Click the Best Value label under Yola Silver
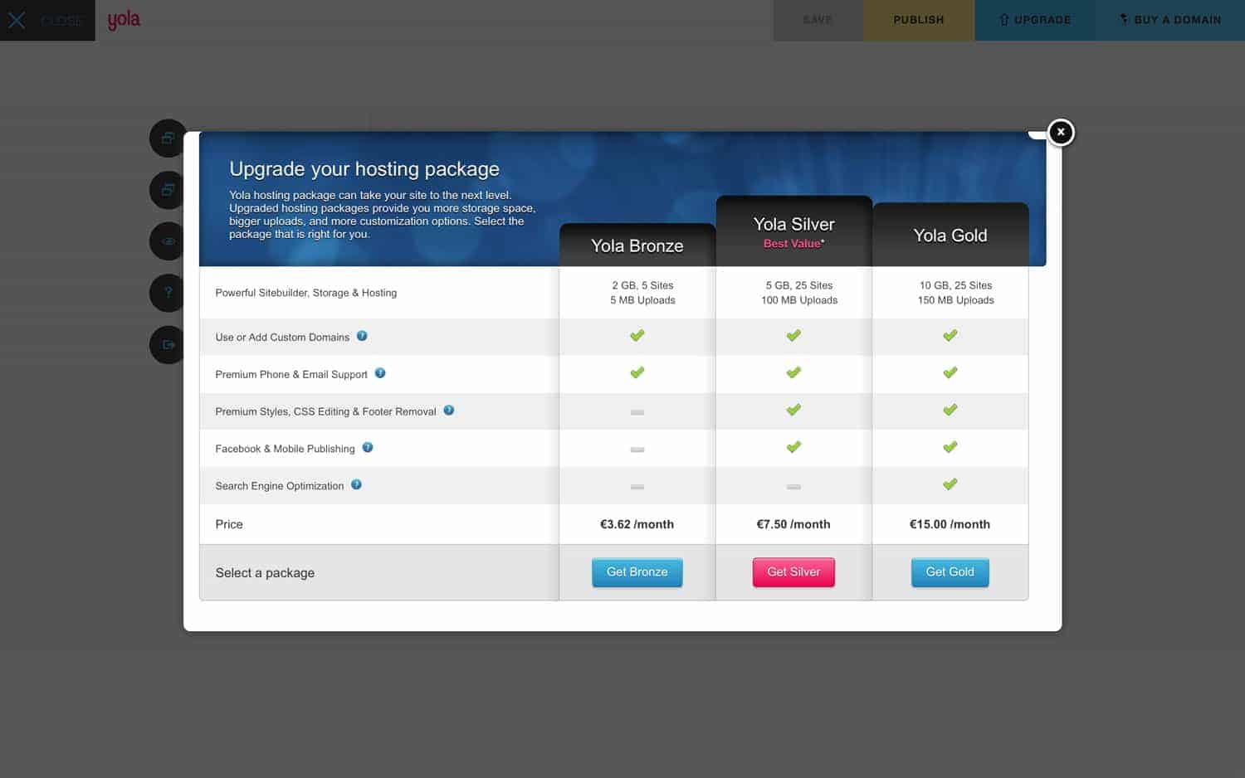This screenshot has height=778, width=1245. pyautogui.click(x=793, y=244)
